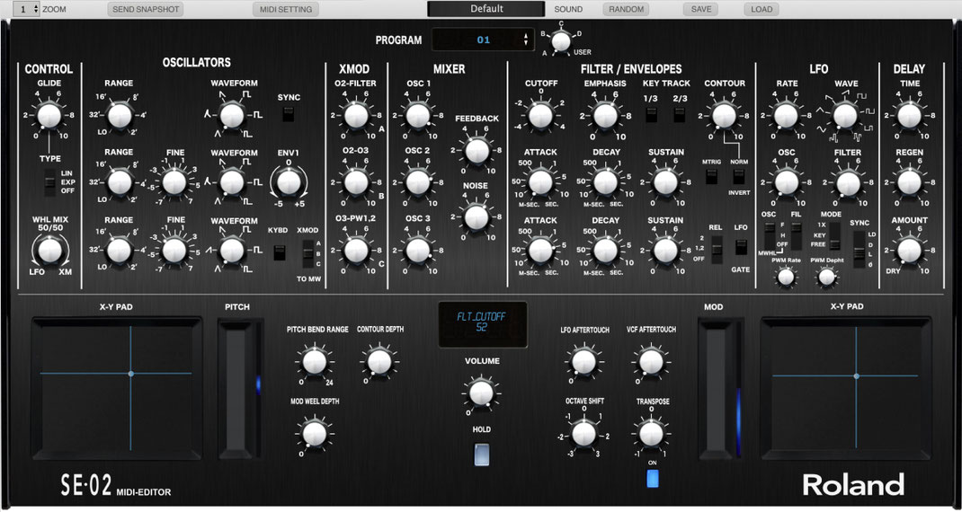Click the OSC 3 mixer level knob
Viewport: 962px width, 512px height.
pyautogui.click(x=418, y=251)
